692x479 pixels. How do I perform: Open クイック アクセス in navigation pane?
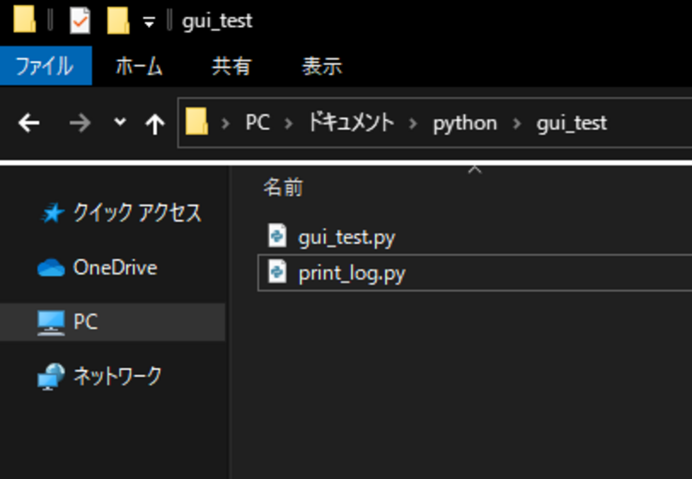point(137,213)
